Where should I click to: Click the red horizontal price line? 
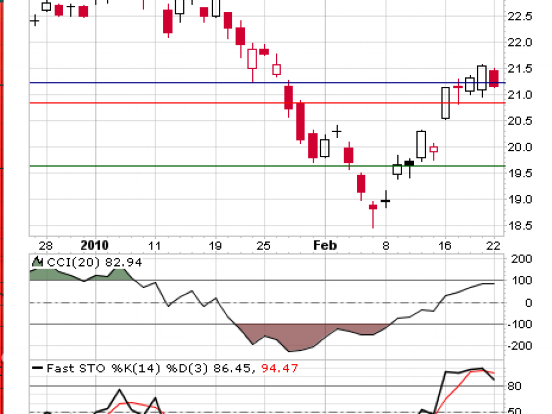pyautogui.click(x=267, y=103)
